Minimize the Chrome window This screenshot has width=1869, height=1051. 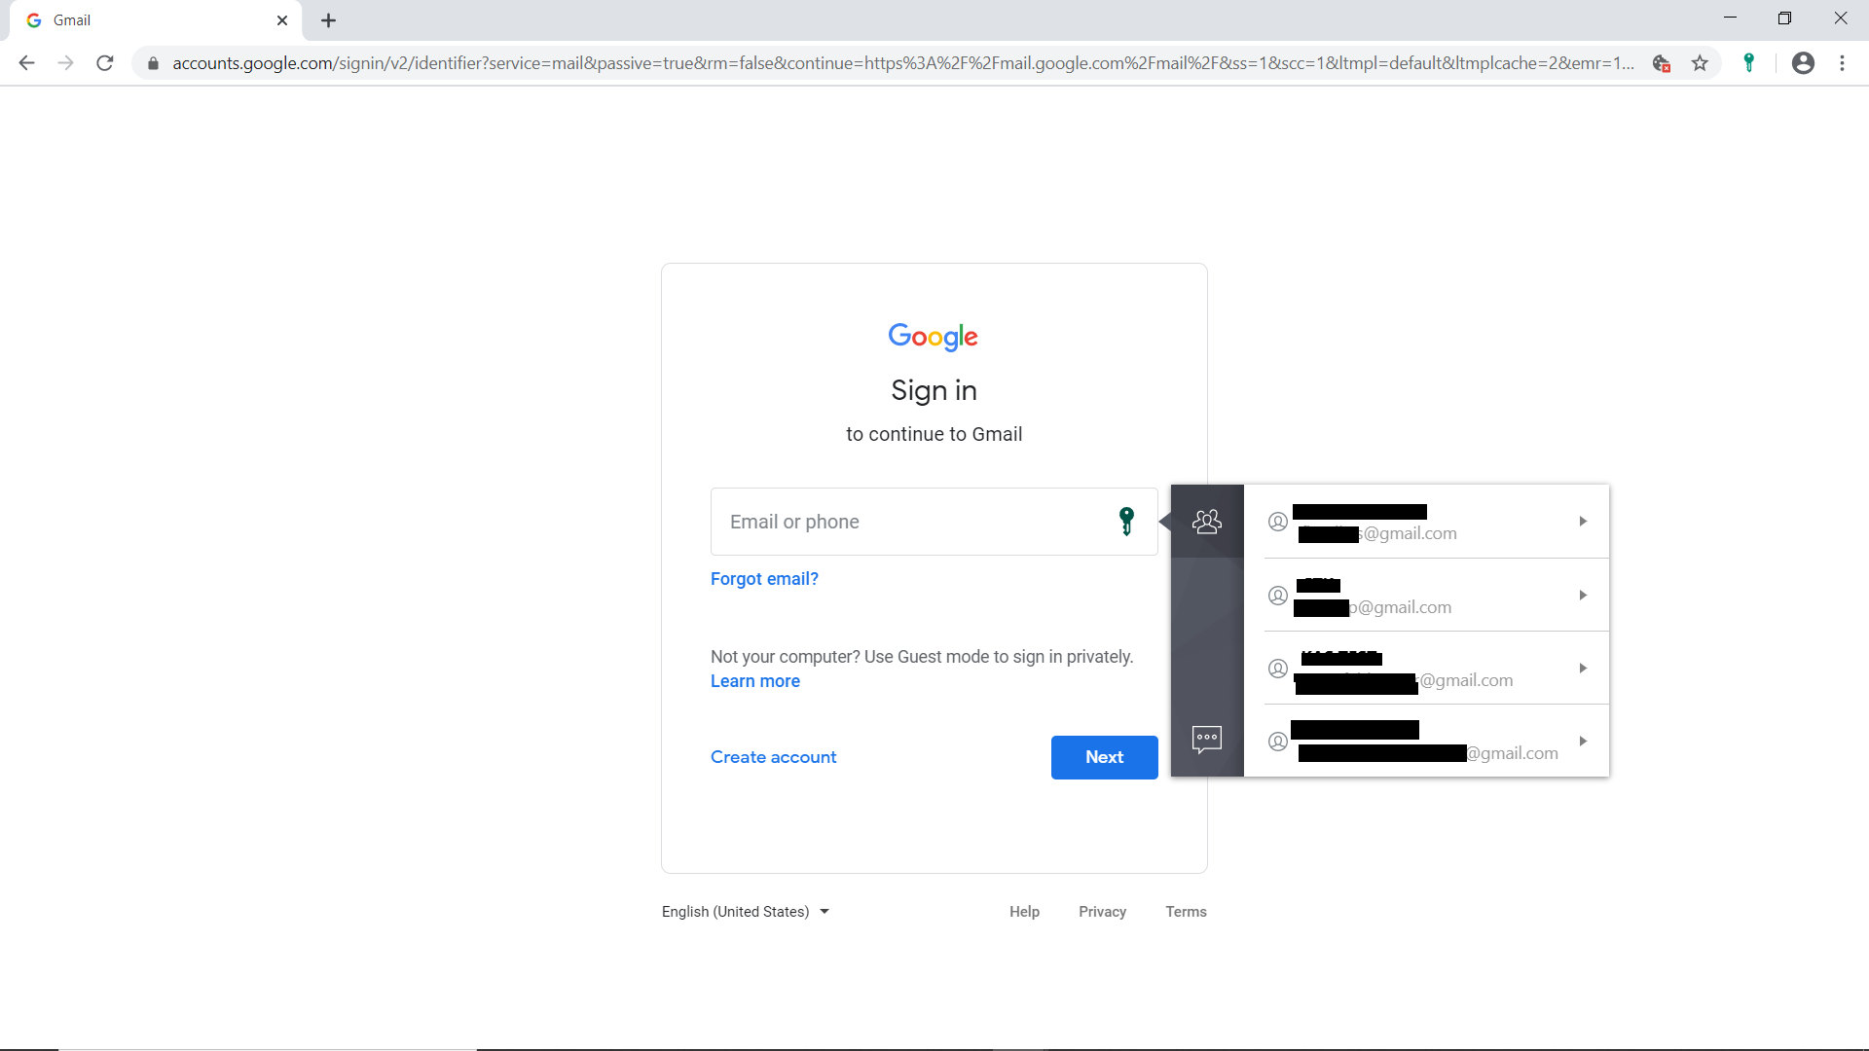click(1730, 18)
